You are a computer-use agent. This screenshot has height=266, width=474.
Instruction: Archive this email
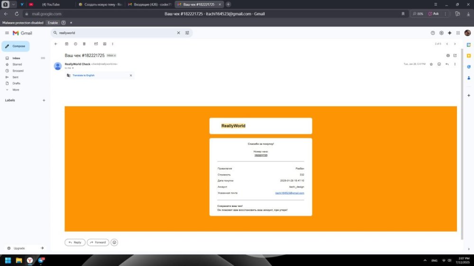pos(66,44)
